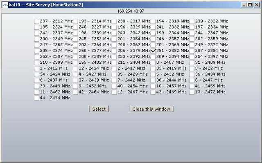Enable the 7 - 2442 MHz box
Image resolution: width=262 pixels, height=163 pixels.
[114, 80]
